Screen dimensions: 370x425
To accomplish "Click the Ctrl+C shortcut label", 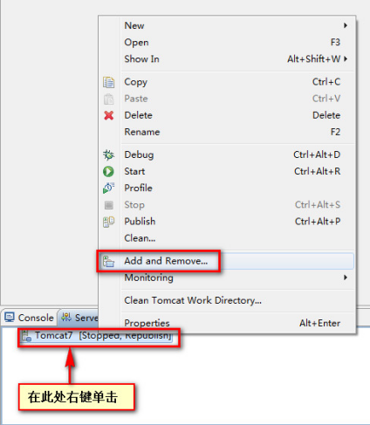I will coord(326,82).
